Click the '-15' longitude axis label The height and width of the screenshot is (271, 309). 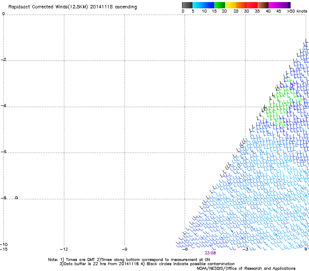tap(4, 249)
